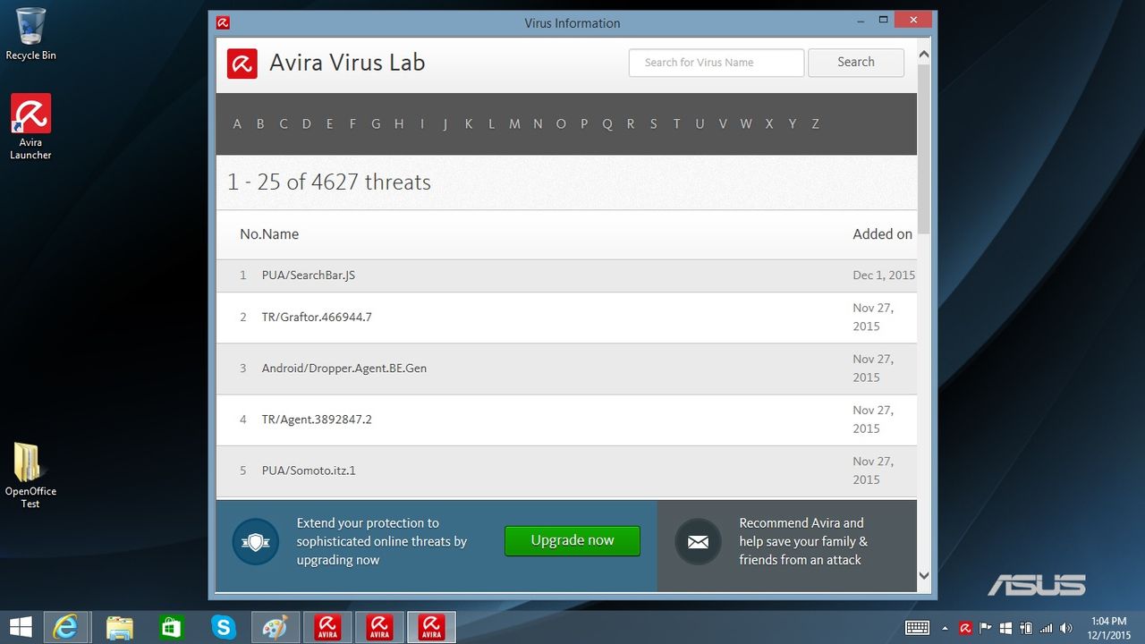Launch Internet Explorer from the taskbar
This screenshot has height=644, width=1145.
tap(66, 627)
